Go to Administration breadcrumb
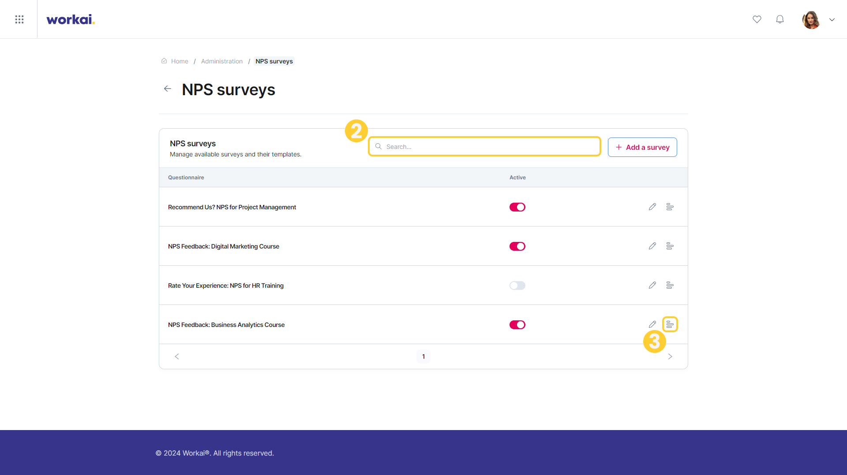This screenshot has width=847, height=475. [x=222, y=61]
